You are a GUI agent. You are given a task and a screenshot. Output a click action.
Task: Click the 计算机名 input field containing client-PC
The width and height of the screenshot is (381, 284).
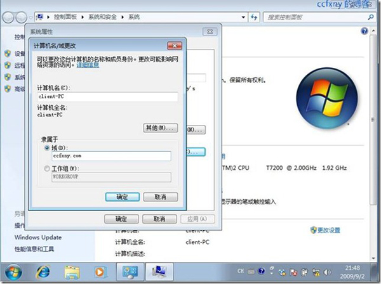[108, 96]
